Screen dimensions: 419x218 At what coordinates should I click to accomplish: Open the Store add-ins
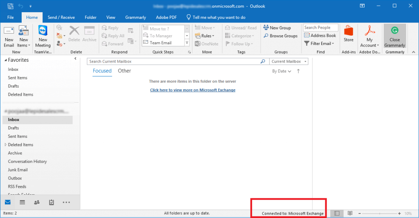(x=349, y=34)
